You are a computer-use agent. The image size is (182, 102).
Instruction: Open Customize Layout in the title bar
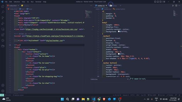[164, 2]
